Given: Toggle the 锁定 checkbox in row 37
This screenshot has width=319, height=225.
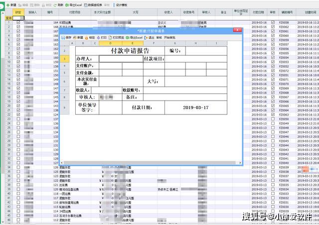Looking at the screenshot, I should [18, 180].
